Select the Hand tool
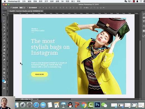The width and height of the screenshot is (145, 109). coord(4,73)
